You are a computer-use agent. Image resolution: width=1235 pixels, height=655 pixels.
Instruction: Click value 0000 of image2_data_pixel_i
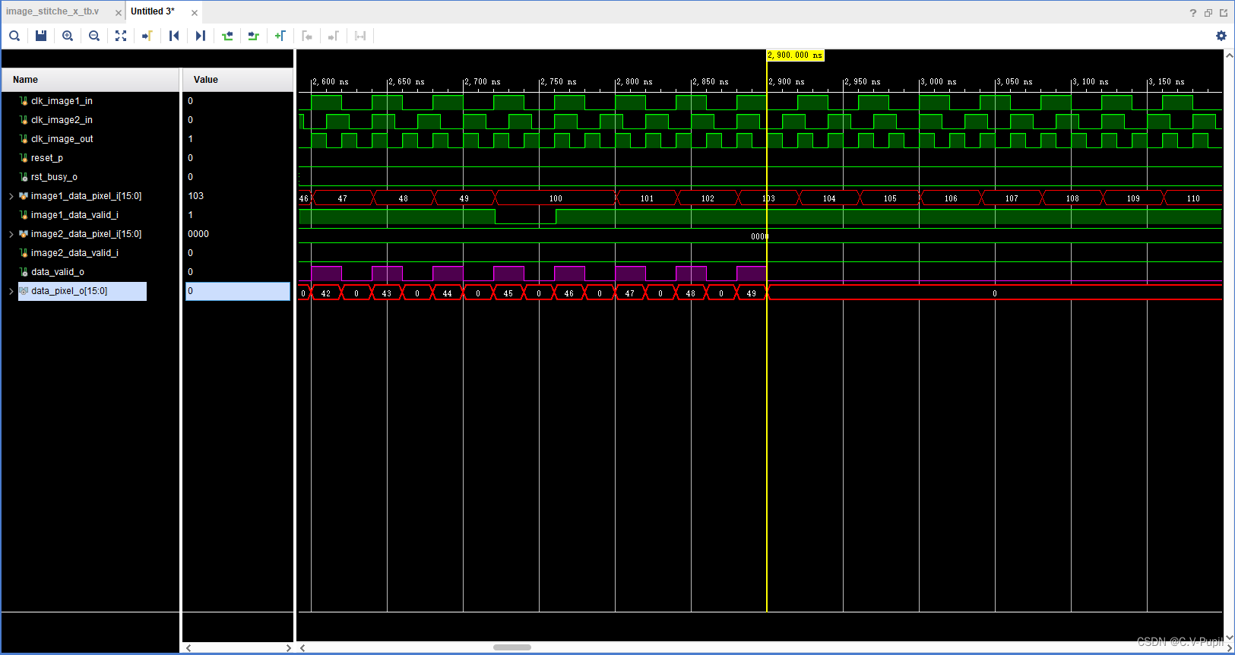pos(198,234)
